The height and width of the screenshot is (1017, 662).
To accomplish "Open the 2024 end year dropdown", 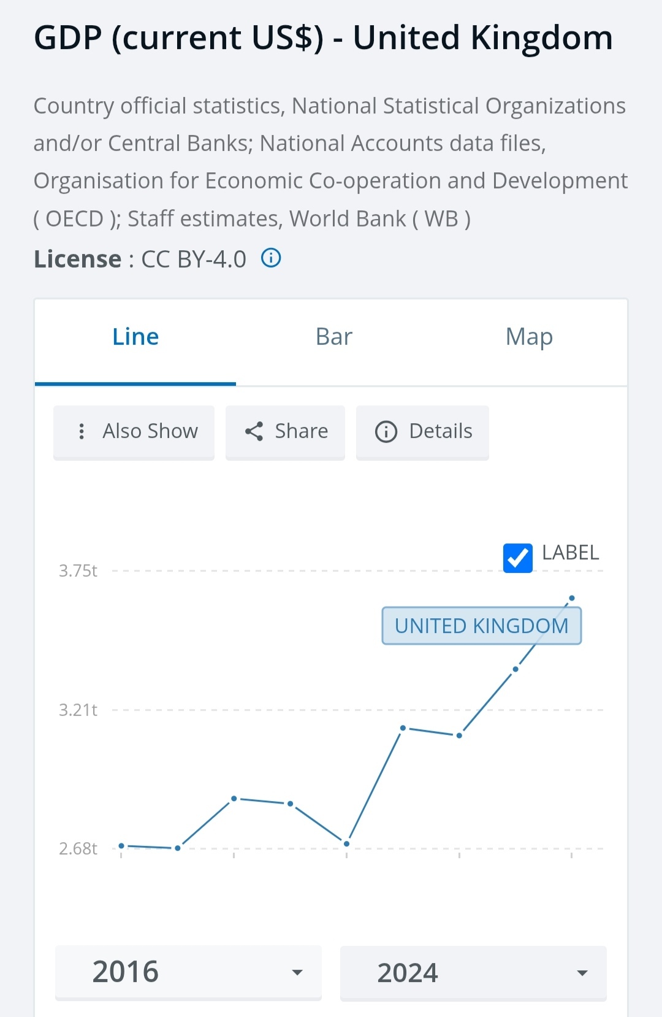I will pyautogui.click(x=473, y=973).
